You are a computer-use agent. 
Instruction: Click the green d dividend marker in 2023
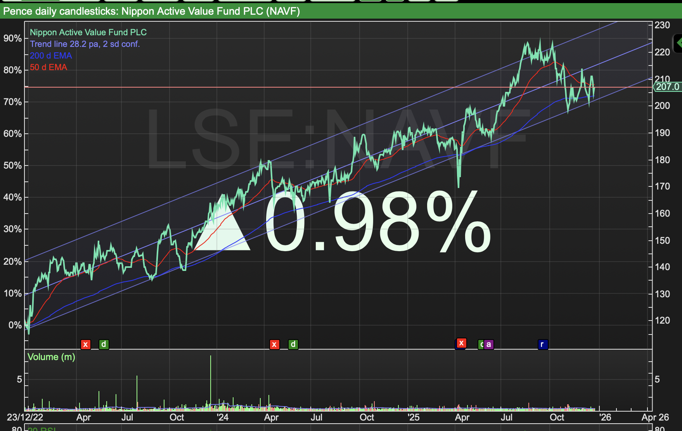coord(104,344)
